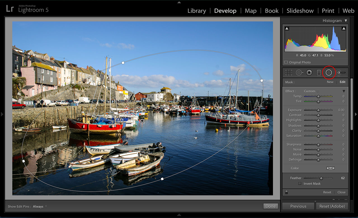Open the Effect preset dropdown showing Custom

311,91
